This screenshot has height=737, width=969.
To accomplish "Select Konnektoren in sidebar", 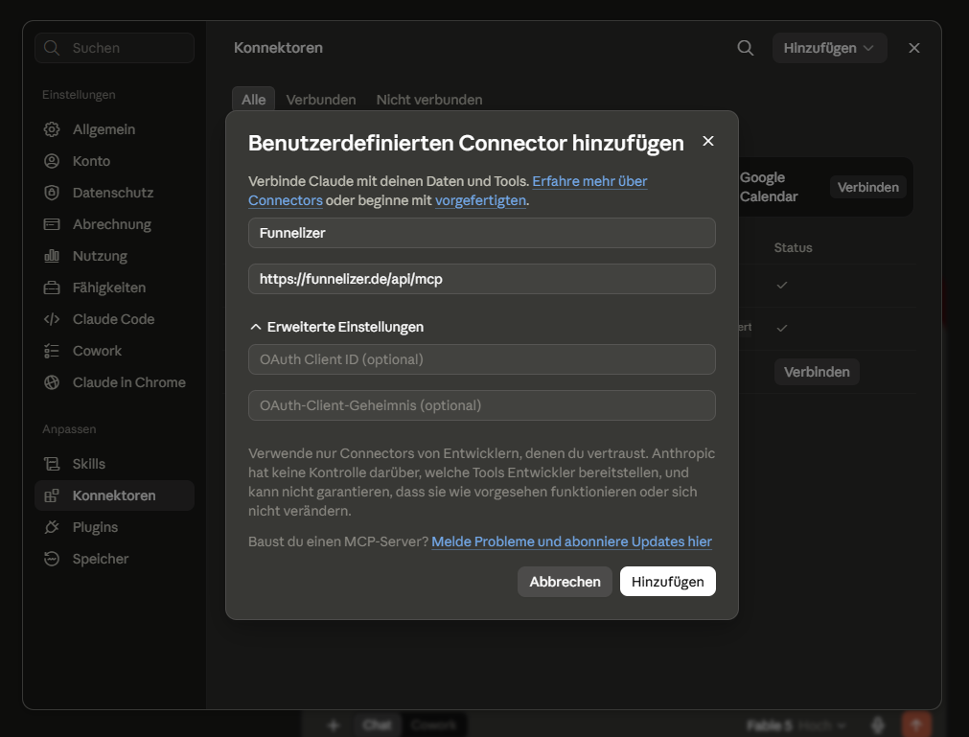I will [115, 495].
